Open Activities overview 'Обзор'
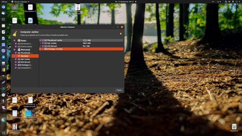Viewport: 242px width, 136px height. pos(4,2)
